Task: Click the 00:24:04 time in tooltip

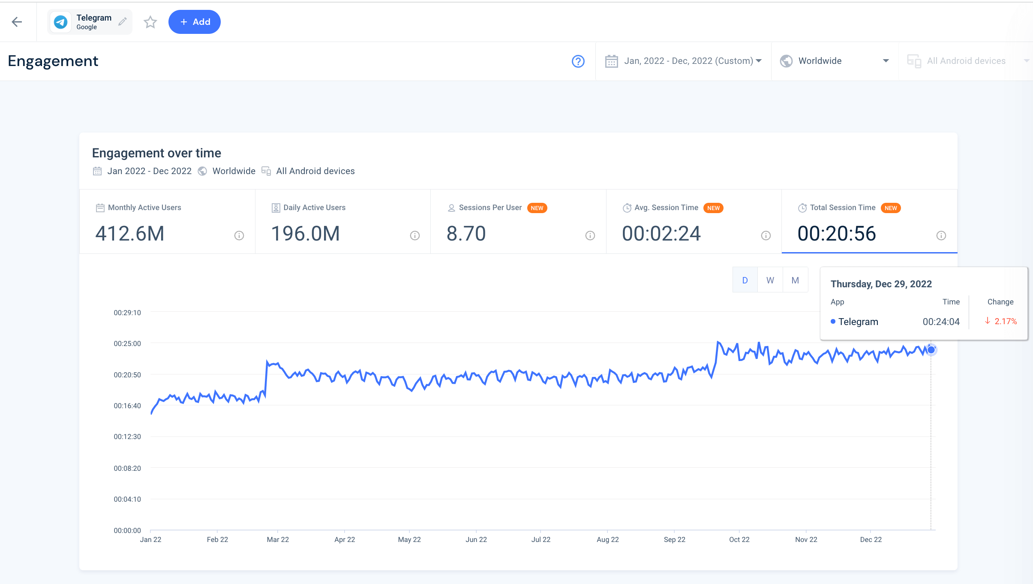Action: point(941,322)
